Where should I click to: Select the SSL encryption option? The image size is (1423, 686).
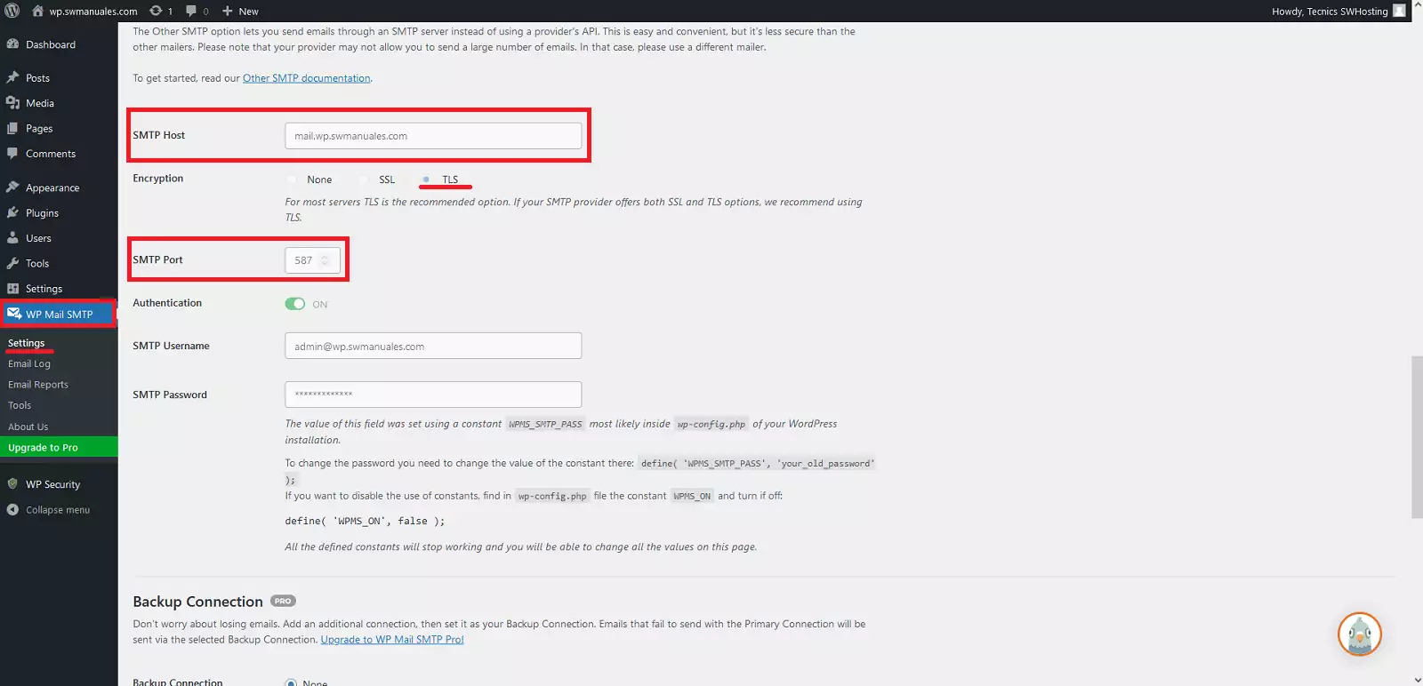pyautogui.click(x=364, y=179)
